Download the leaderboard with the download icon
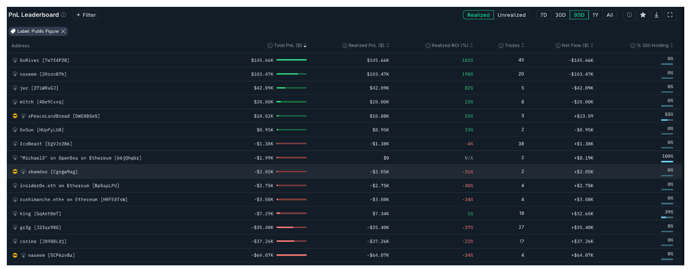The image size is (692, 269). (656, 15)
